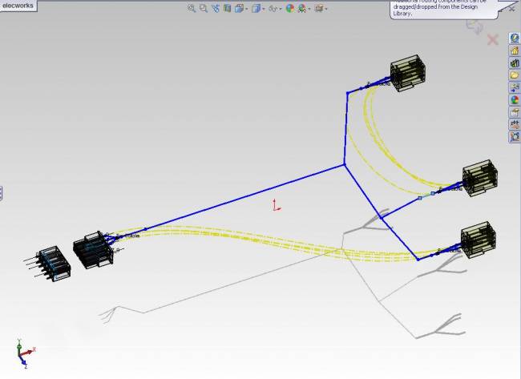Click the Display Style icon
Screen dimensions: 521x379
(x=256, y=8)
